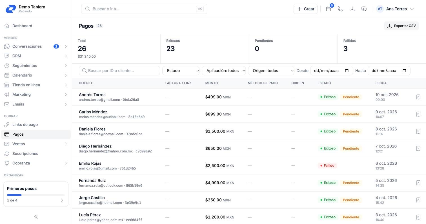426x224 pixels.
Task: Open Links de pago in sidebar
Action: tap(36, 125)
